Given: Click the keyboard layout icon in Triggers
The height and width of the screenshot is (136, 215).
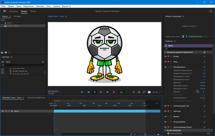Looking at the screenshot, I should (3, 62).
